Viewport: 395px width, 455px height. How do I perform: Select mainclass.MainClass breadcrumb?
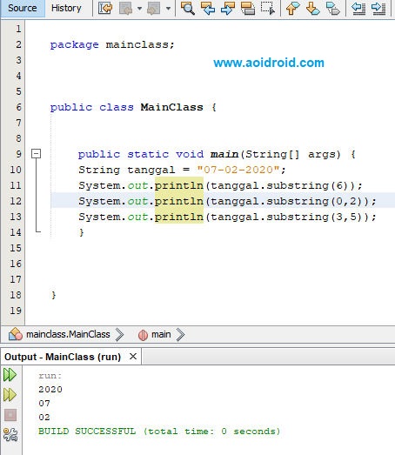coord(68,334)
